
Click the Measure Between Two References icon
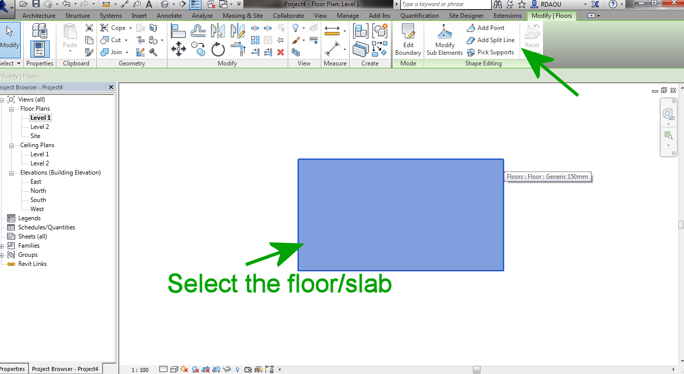[x=332, y=31]
